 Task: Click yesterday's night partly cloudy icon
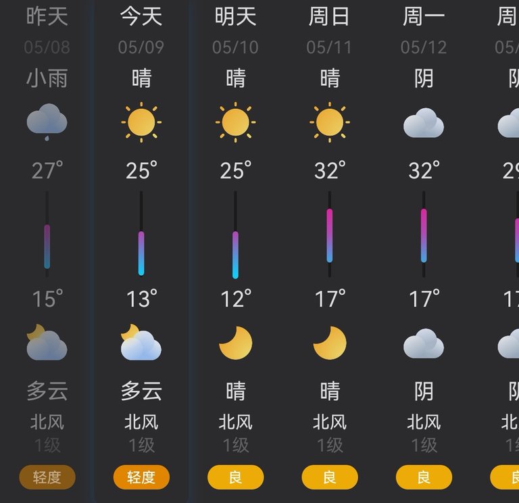pyautogui.click(x=47, y=343)
